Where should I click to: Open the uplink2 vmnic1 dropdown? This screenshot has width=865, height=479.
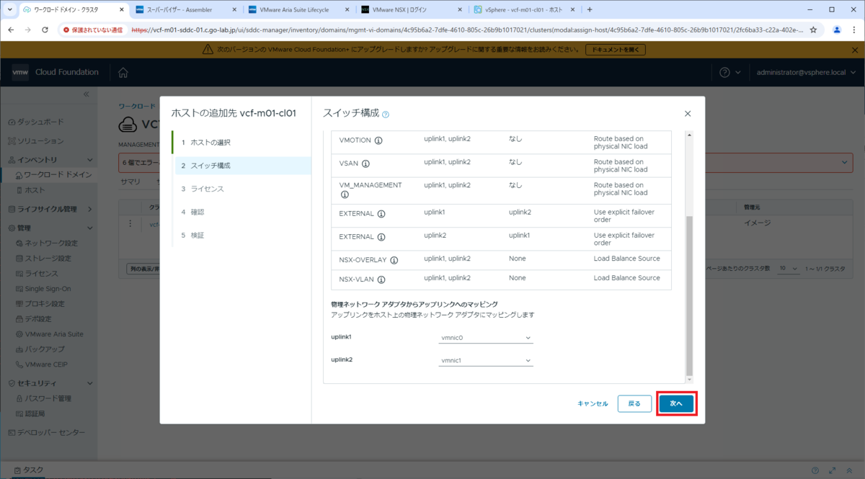486,360
